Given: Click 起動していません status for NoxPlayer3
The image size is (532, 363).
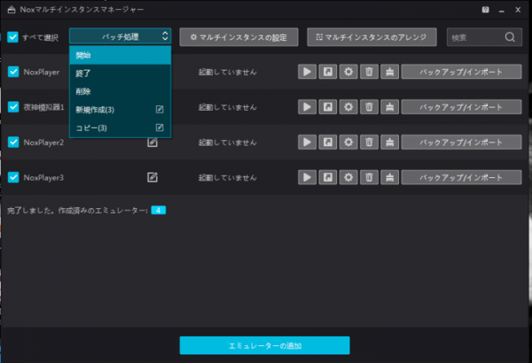Looking at the screenshot, I should click(x=228, y=178).
